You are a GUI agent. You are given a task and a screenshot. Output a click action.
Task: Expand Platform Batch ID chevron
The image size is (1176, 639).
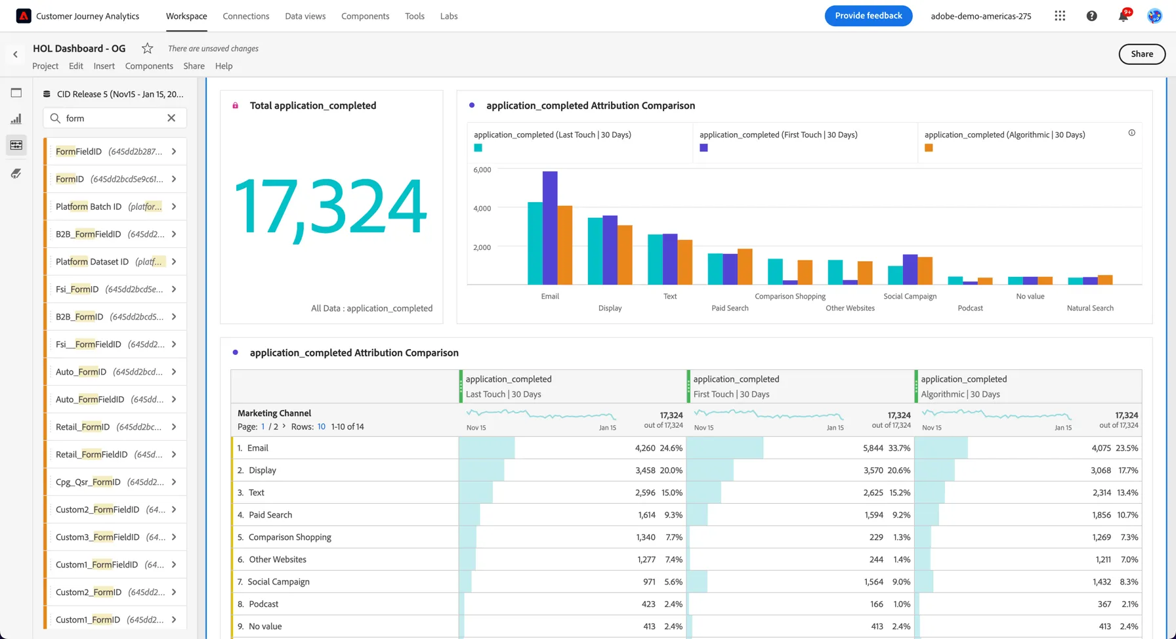[174, 207]
